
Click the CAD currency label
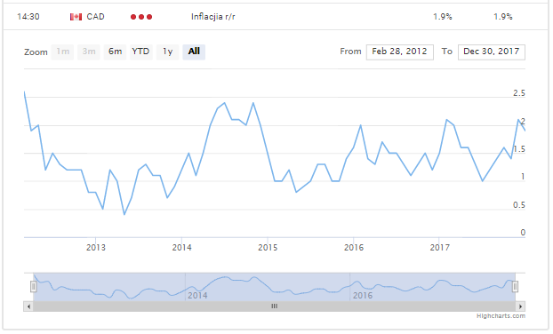coord(96,17)
